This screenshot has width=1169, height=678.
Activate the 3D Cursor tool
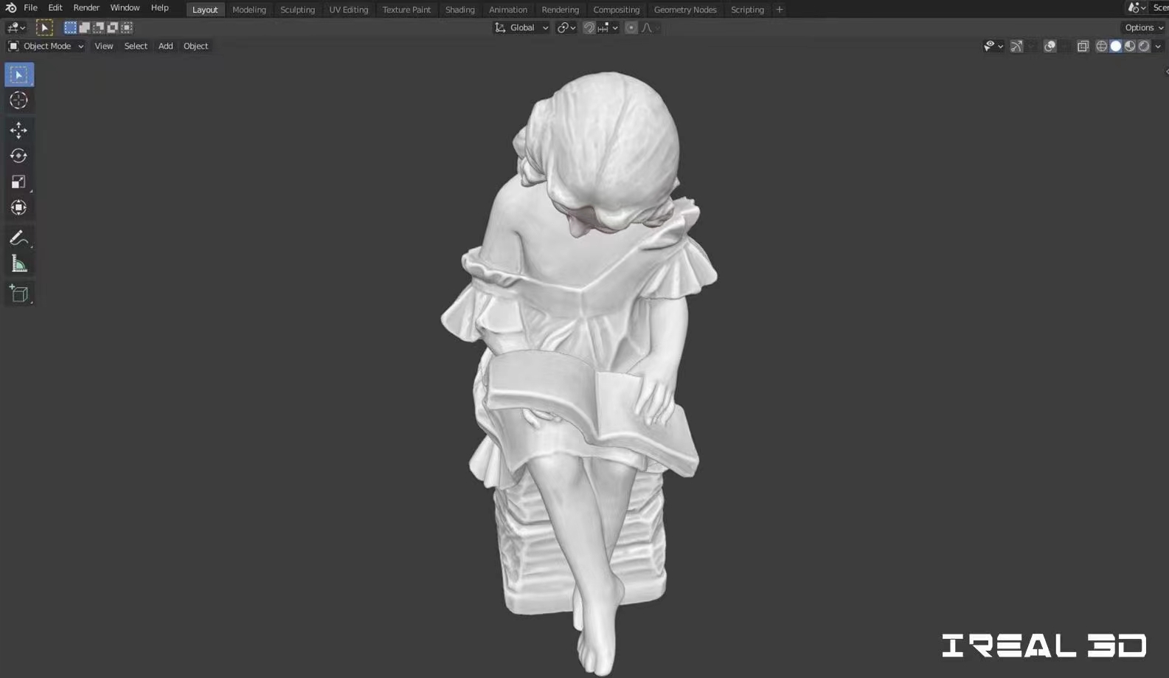19,100
